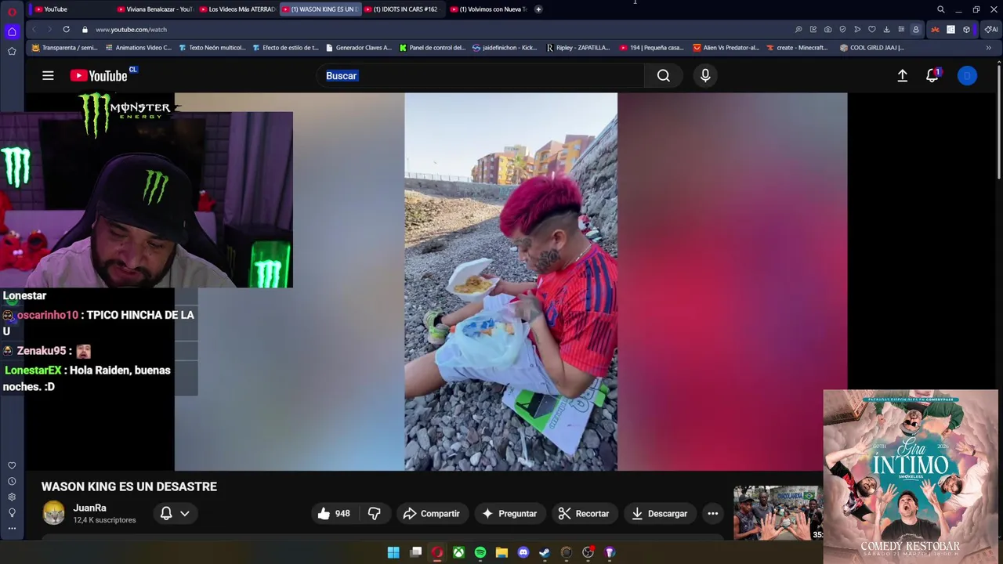
Task: Toggle channel notification bell for JuanRa
Action: pos(166,514)
